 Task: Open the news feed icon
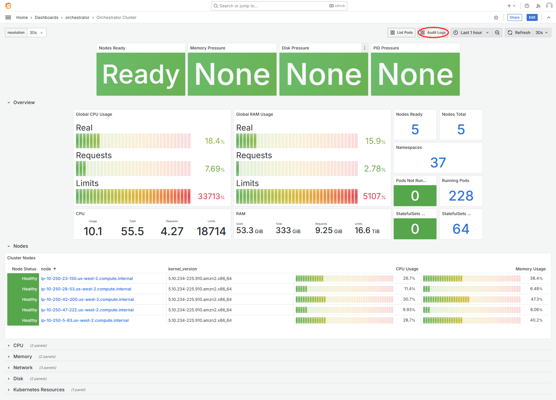pyautogui.click(x=538, y=6)
